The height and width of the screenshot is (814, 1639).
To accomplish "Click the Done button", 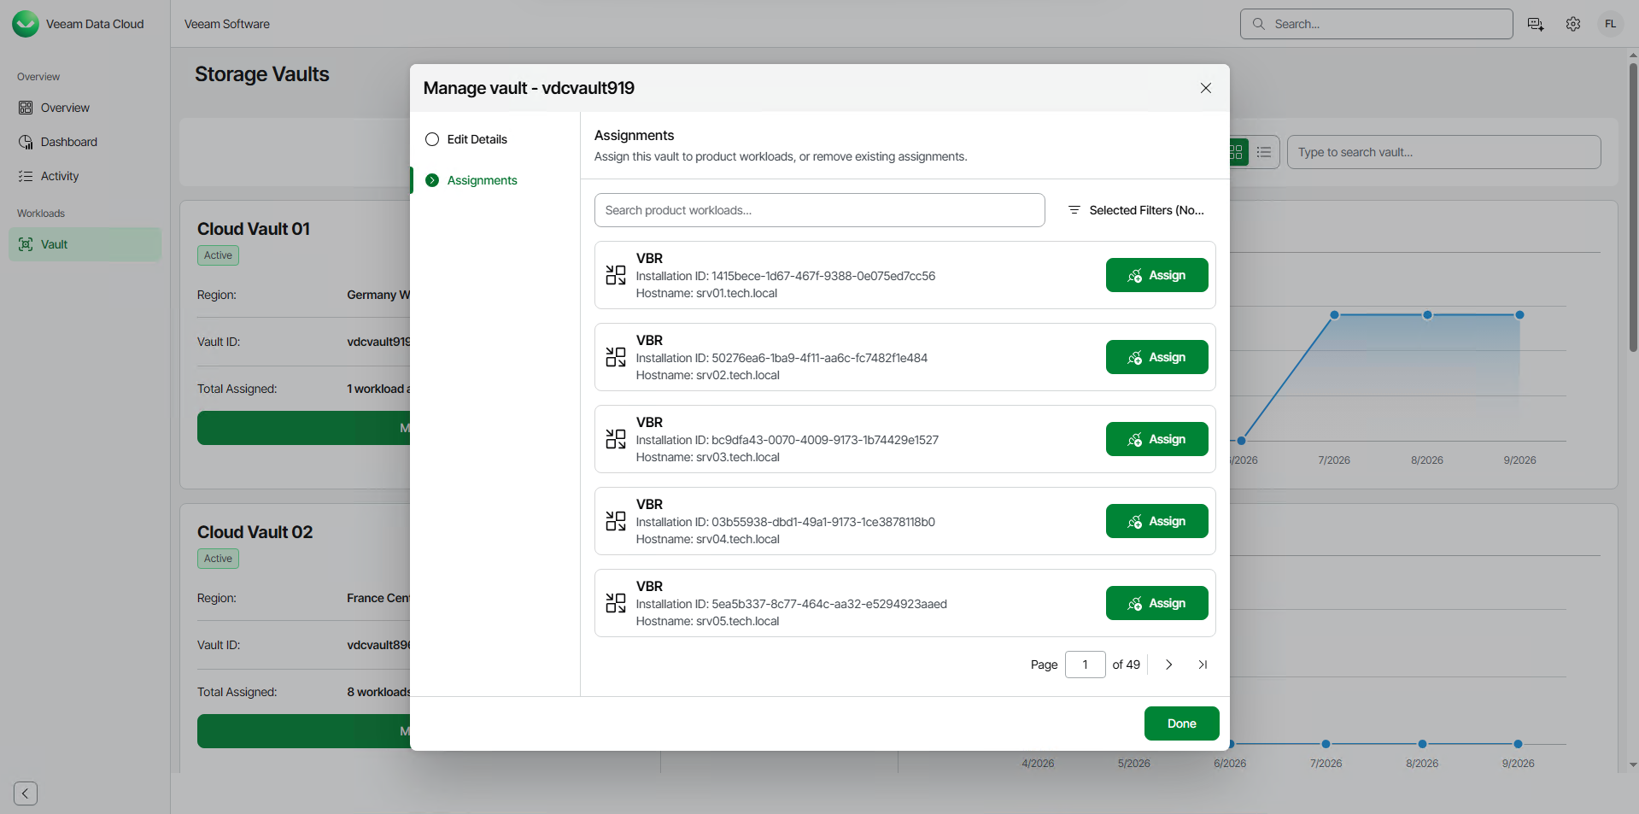I will [x=1181, y=723].
